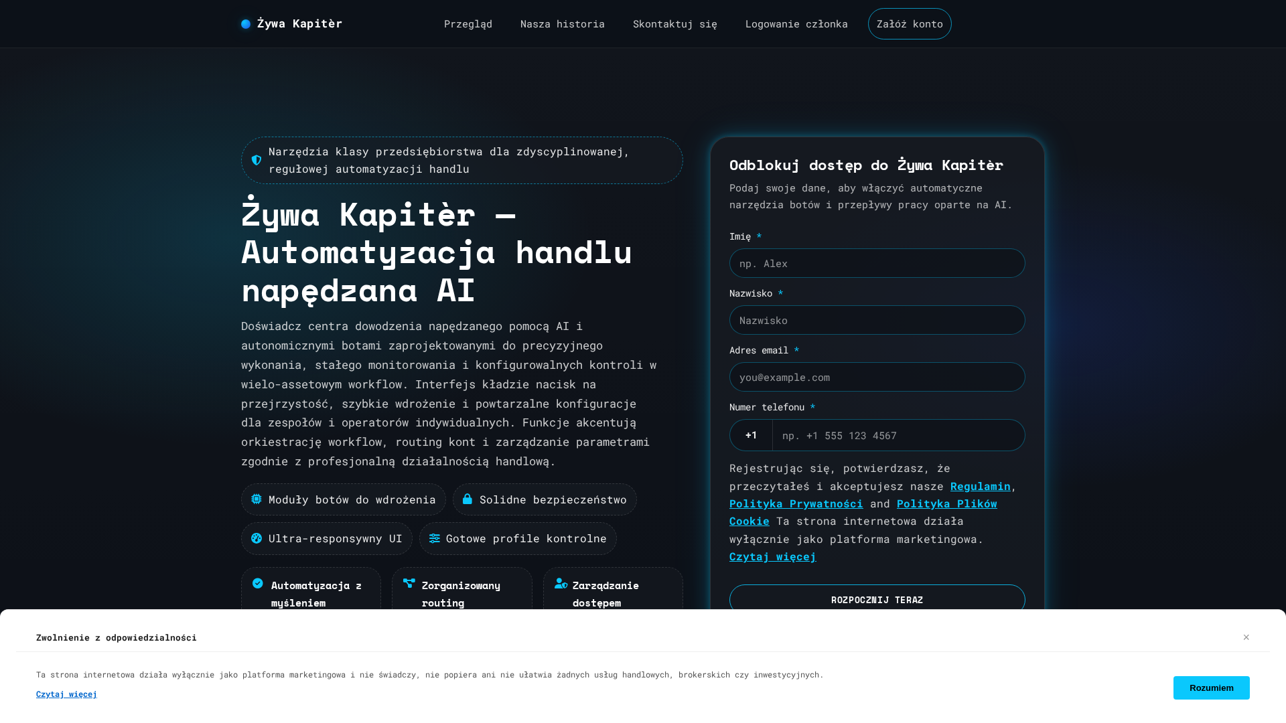Click Czytaj więcej in disclaimer banner
The width and height of the screenshot is (1286, 723).
point(67,694)
